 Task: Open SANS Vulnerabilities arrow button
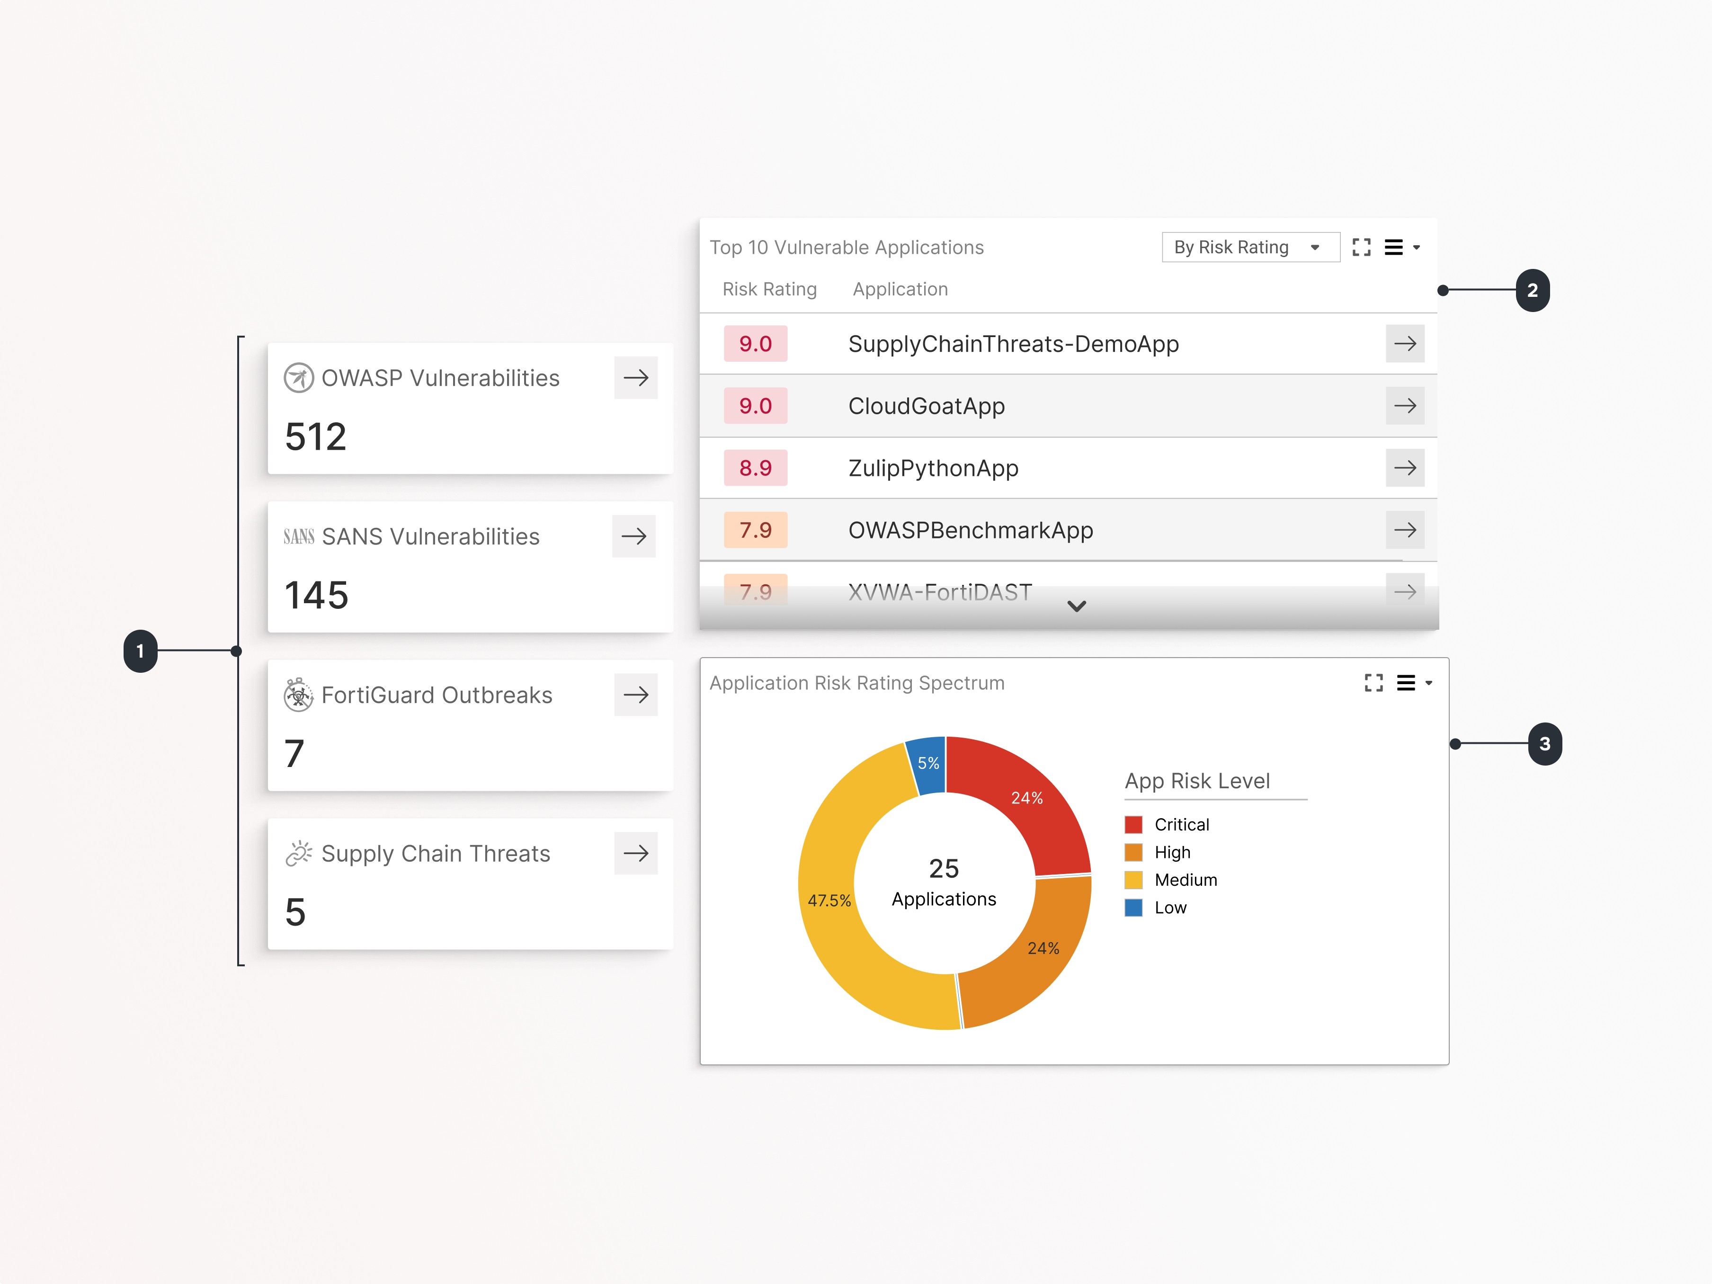point(633,536)
